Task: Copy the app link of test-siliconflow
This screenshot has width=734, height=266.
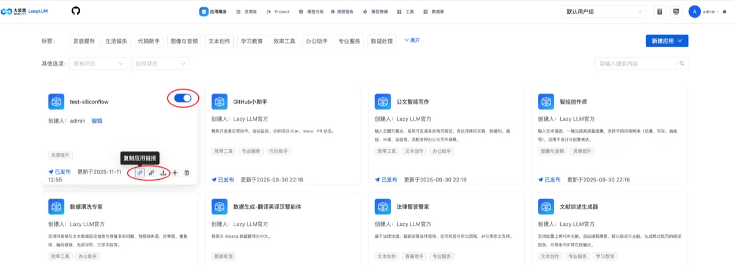Action: click(x=139, y=173)
